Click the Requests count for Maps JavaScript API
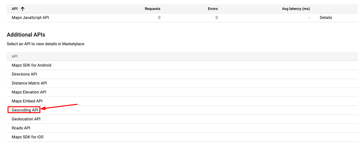The width and height of the screenshot is (360, 143). (x=159, y=17)
